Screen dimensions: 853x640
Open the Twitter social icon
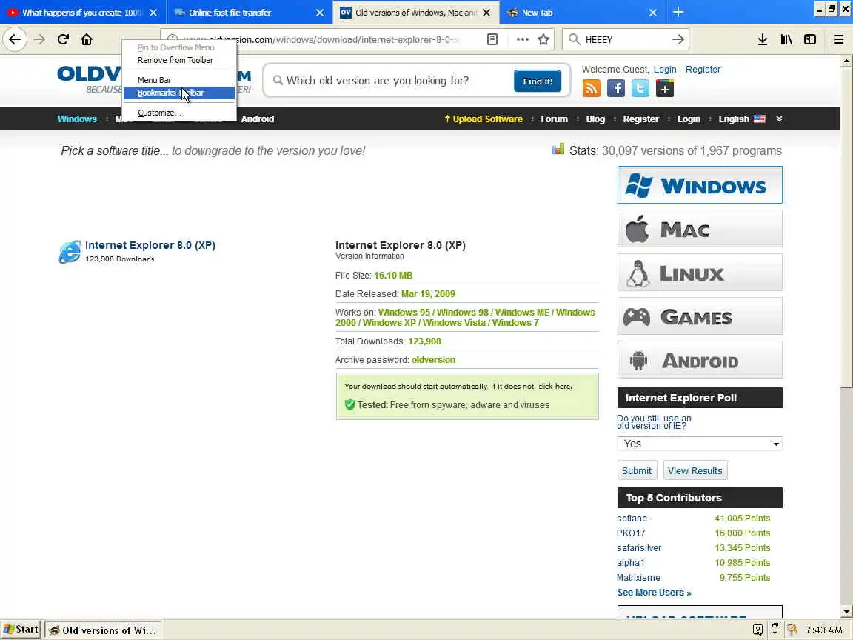click(x=640, y=88)
